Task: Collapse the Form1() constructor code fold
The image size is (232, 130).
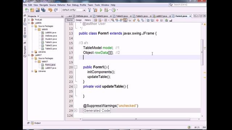Action: [75, 67]
